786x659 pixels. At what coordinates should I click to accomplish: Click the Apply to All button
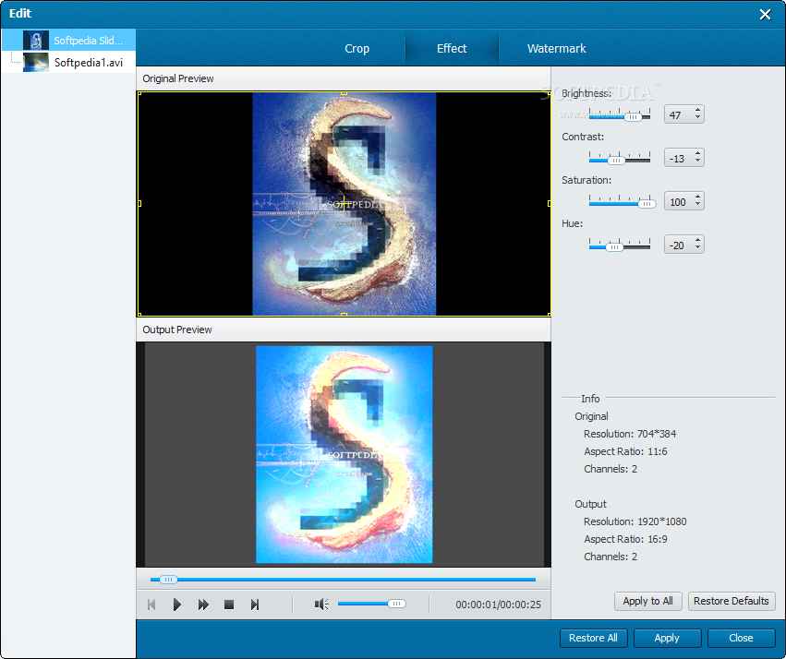click(647, 601)
